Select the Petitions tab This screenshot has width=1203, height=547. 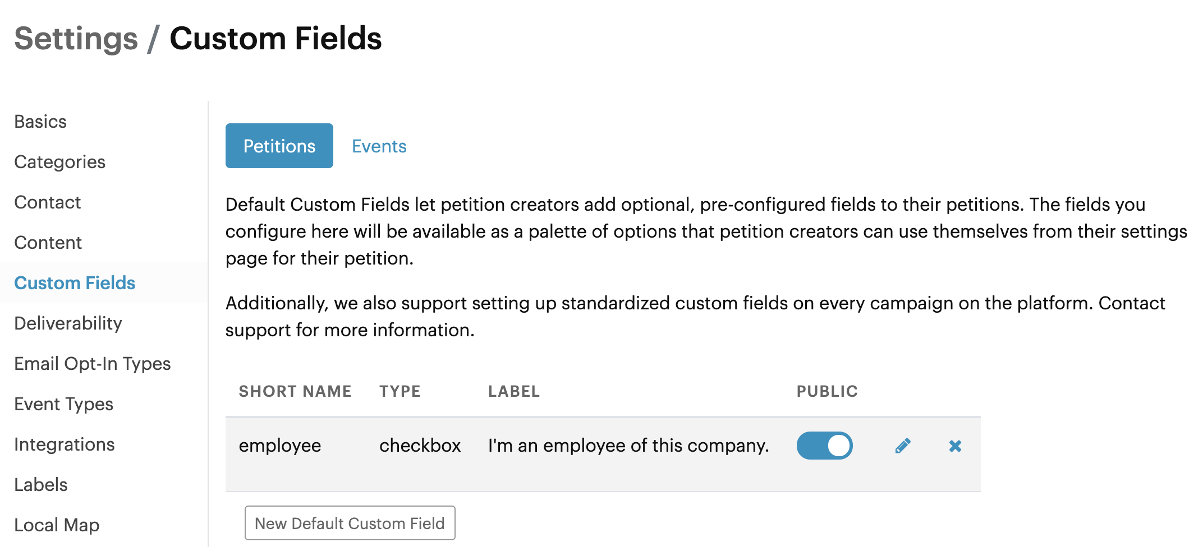pyautogui.click(x=279, y=146)
